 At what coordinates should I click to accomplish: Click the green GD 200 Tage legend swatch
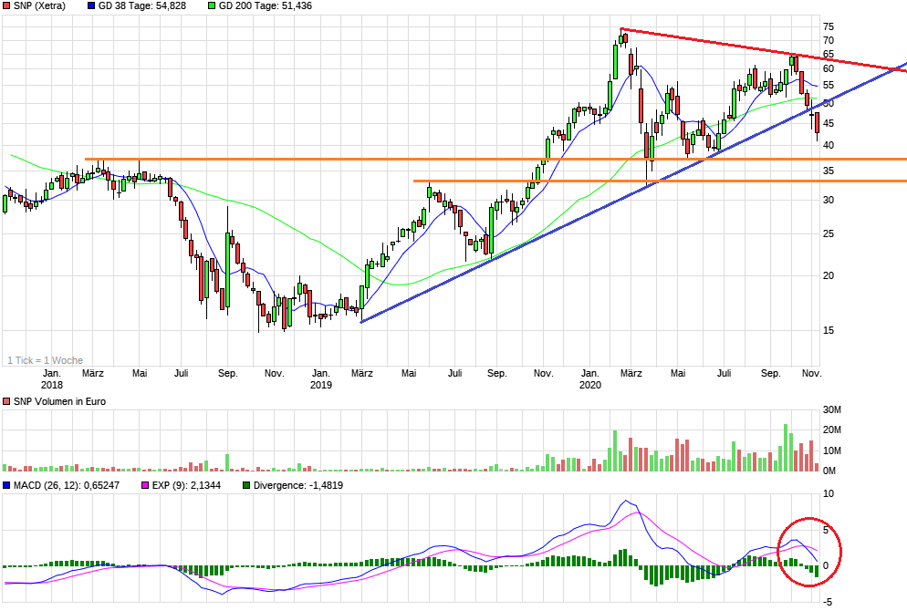213,5
